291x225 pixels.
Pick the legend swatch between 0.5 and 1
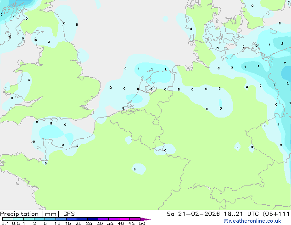18,219
